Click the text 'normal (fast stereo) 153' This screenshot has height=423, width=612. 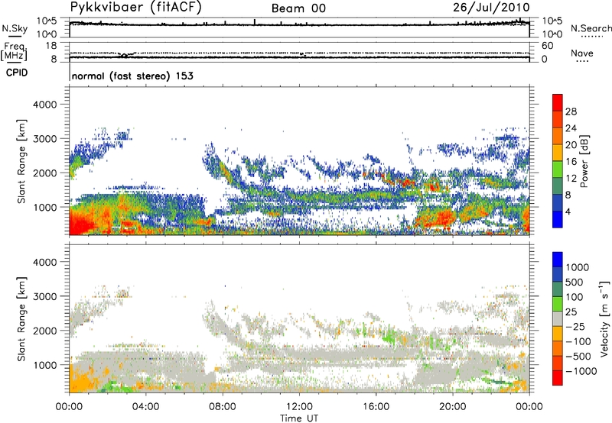coord(132,76)
